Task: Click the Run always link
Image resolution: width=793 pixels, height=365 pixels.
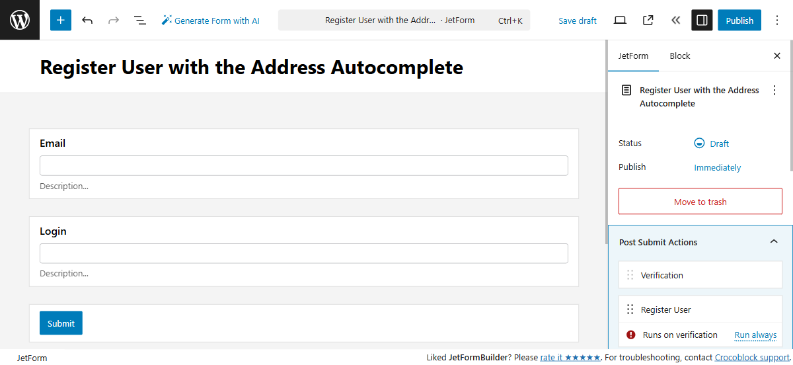Action: (x=755, y=335)
